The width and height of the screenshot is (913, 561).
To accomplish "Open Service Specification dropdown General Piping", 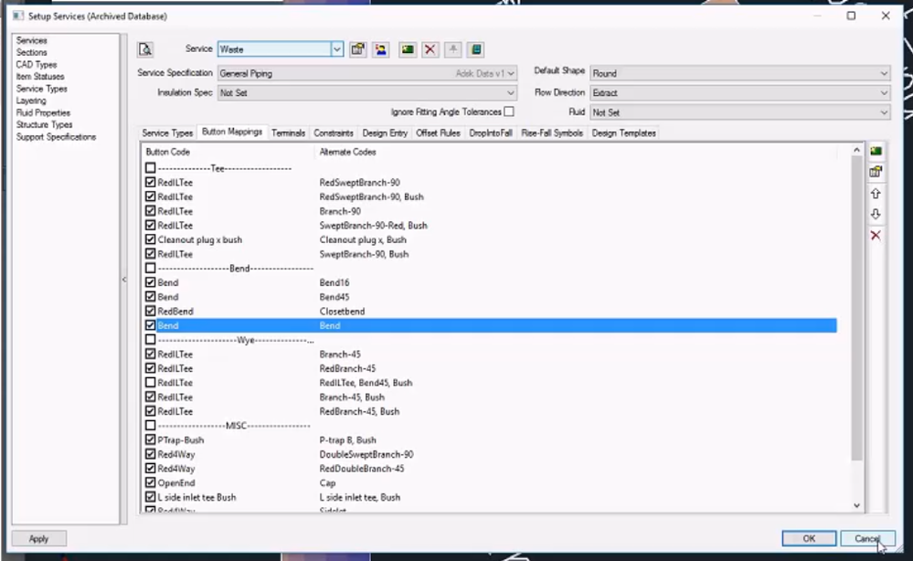I will click(366, 73).
